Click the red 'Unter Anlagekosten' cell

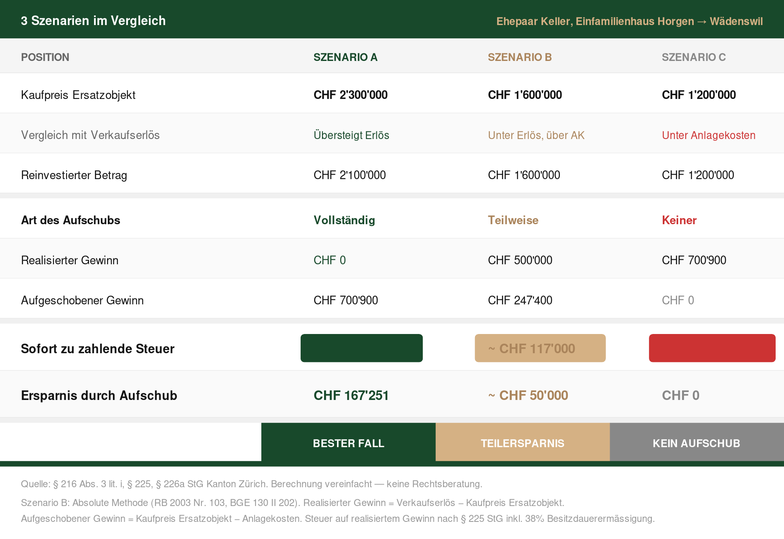[709, 135]
